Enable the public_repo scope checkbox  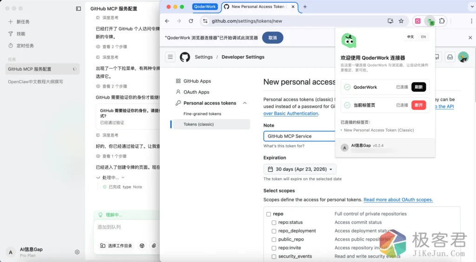click(274, 239)
